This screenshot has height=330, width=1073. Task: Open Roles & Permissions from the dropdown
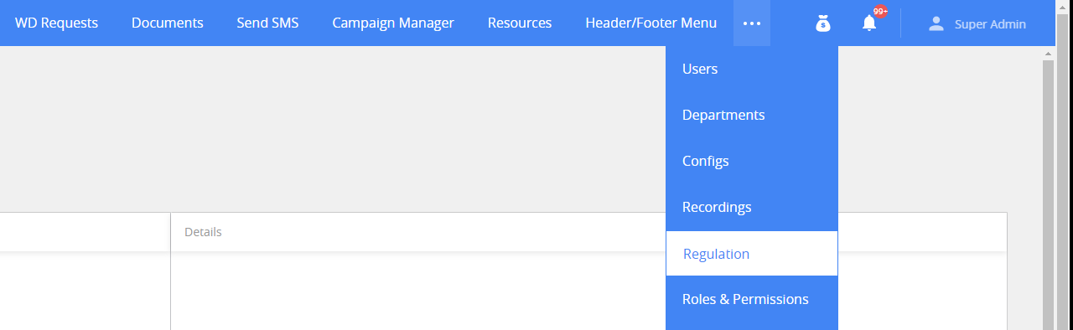click(752, 299)
